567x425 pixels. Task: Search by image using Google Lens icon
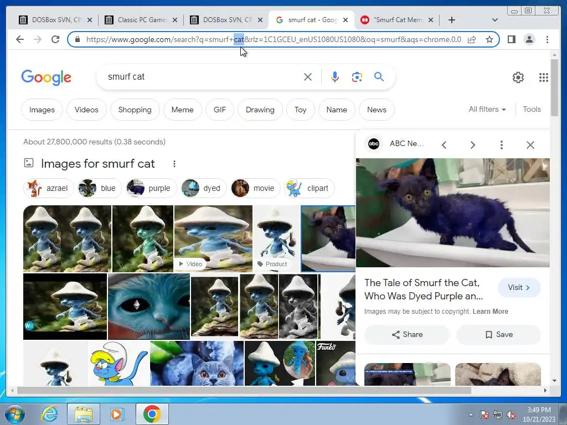[x=357, y=77]
